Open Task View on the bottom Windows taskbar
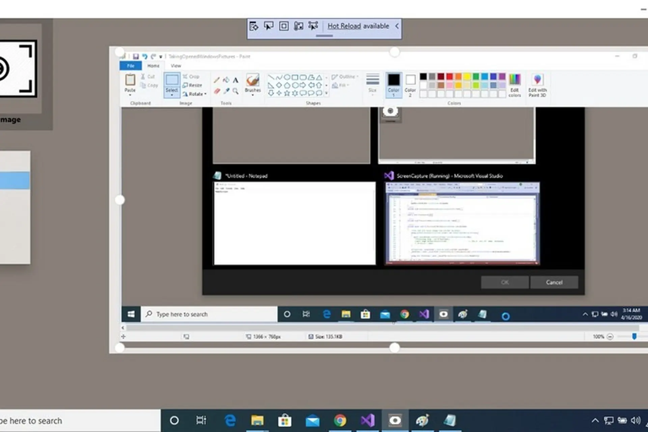The width and height of the screenshot is (648, 432). pos(201,421)
